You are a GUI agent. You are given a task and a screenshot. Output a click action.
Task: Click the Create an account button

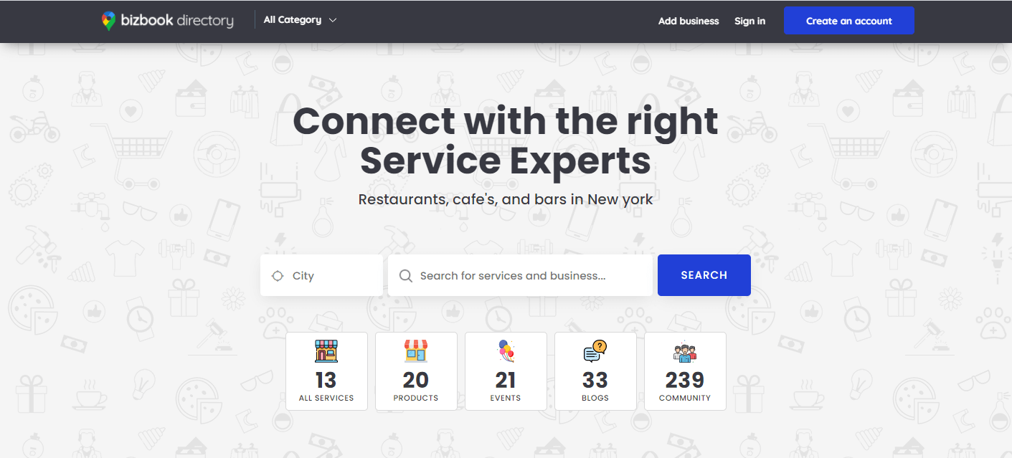[849, 21]
